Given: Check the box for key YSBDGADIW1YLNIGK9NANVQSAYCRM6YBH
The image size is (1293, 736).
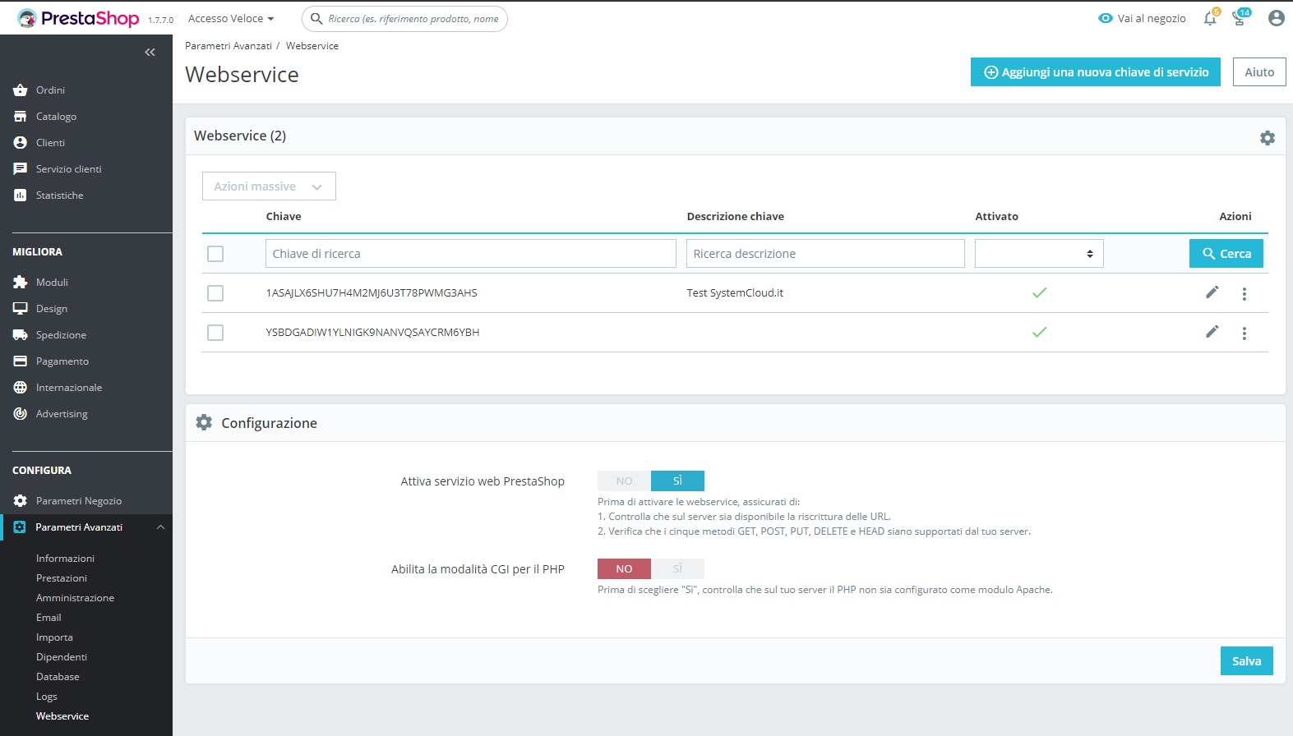Looking at the screenshot, I should click(x=215, y=333).
